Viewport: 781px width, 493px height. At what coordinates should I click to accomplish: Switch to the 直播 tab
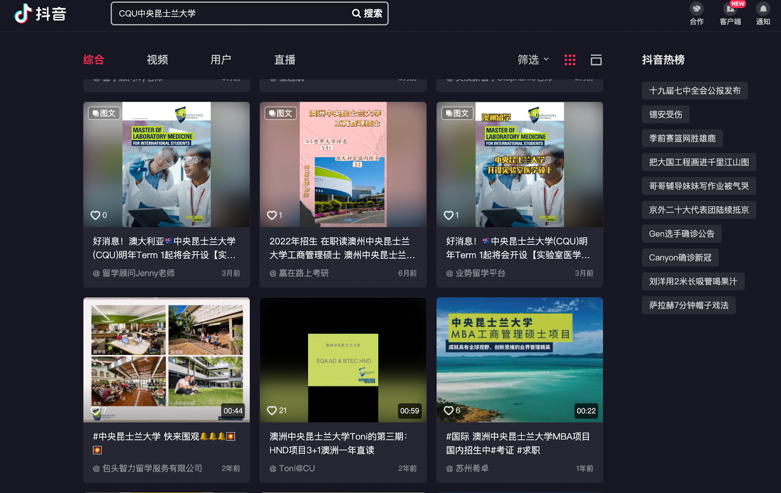[285, 60]
